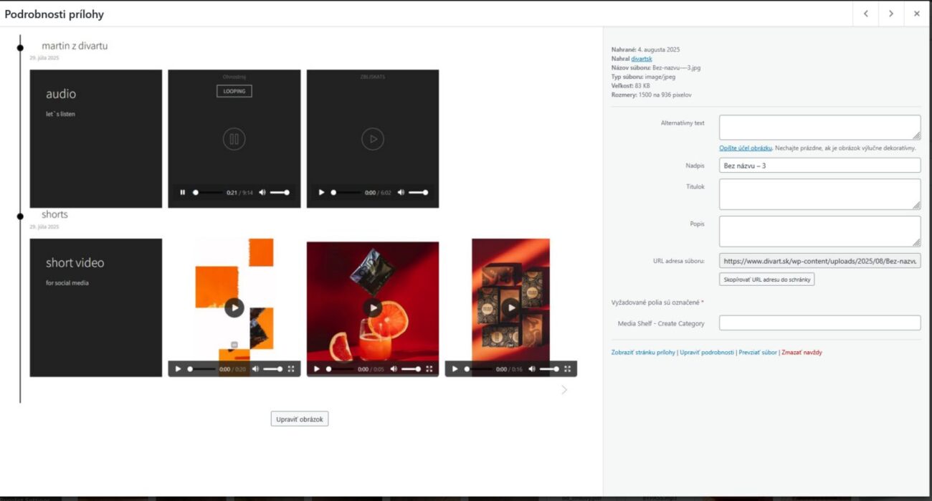
Task: Click into the Titulok text area
Action: pos(819,194)
